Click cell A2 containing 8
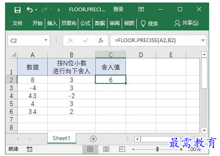The width and height of the screenshot is (220, 156). [32, 80]
